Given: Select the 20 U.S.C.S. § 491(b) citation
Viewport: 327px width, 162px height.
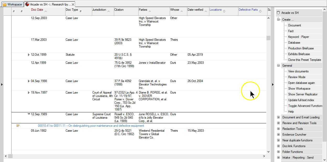Looking at the screenshot, I should 123,56.
